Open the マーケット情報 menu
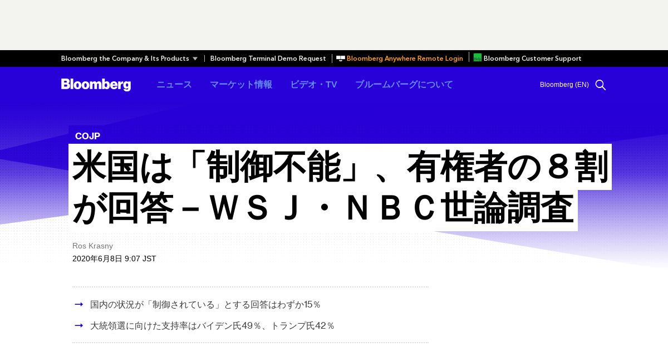Image resolution: width=668 pixels, height=351 pixels. (x=241, y=85)
